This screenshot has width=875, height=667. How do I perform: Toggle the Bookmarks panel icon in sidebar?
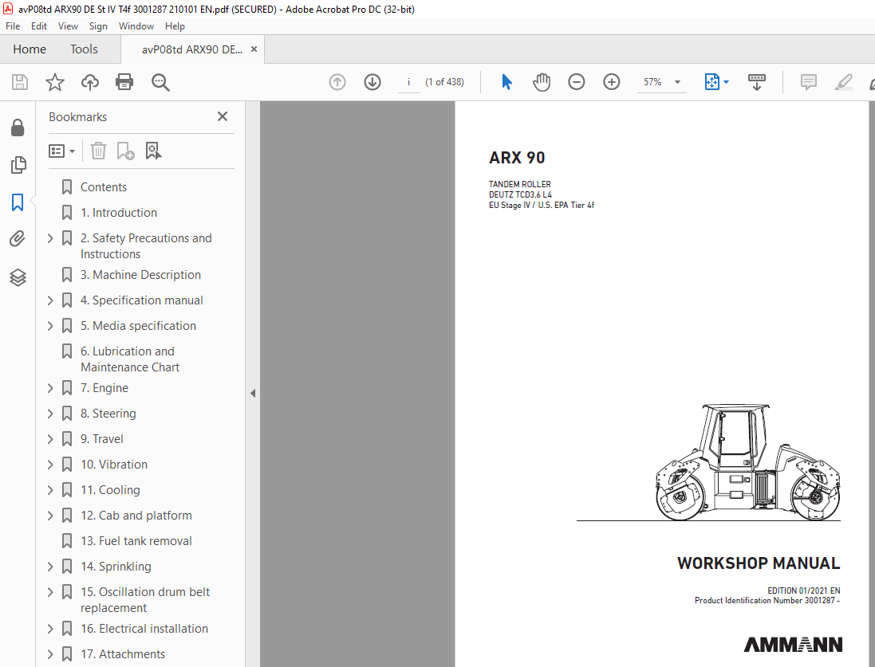point(18,202)
